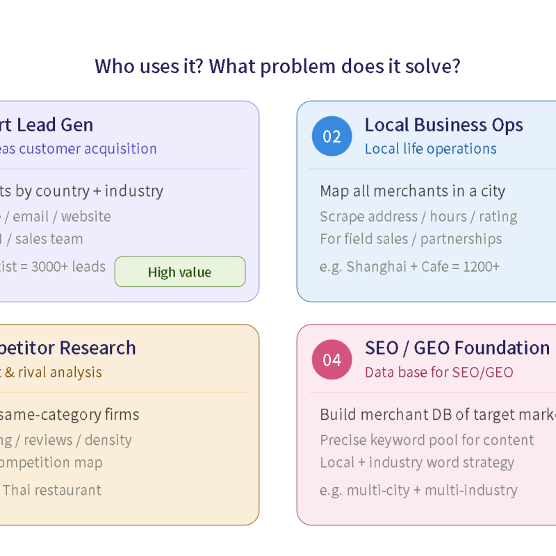Screen dimensions: 556x556
Task: Click the Data base for SEO/GEO subtitle
Action: pyautogui.click(x=439, y=373)
